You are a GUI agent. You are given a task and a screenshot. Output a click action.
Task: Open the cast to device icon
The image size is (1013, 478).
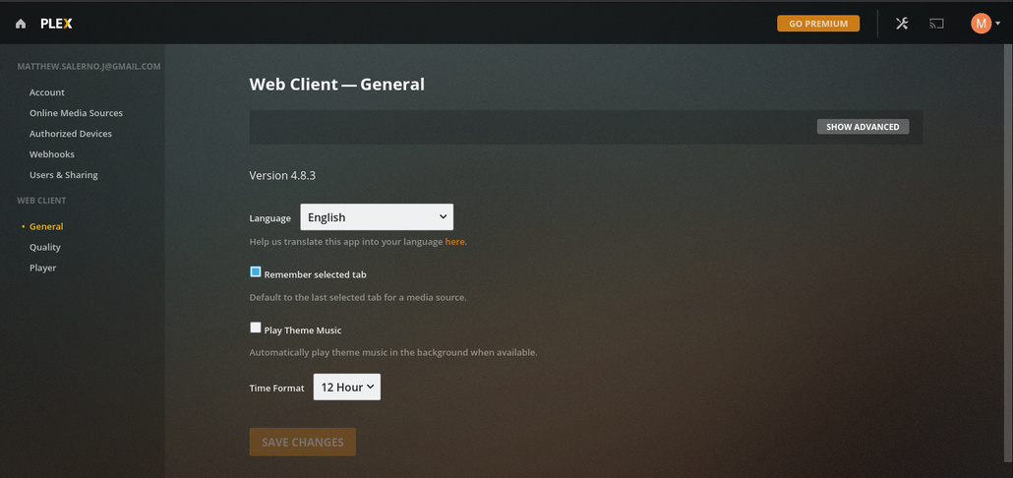(936, 24)
